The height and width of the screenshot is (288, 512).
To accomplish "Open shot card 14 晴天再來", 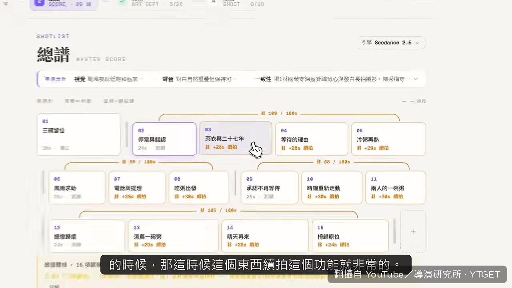I will point(265,236).
